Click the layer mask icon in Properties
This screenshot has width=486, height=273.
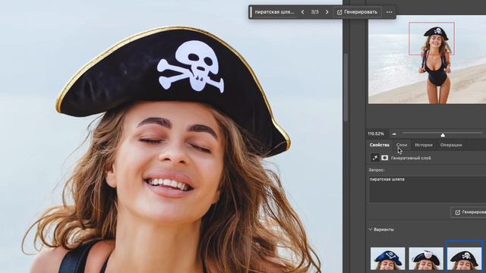point(385,158)
